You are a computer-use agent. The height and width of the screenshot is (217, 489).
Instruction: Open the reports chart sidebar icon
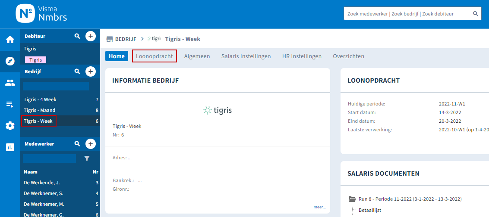(x=10, y=147)
